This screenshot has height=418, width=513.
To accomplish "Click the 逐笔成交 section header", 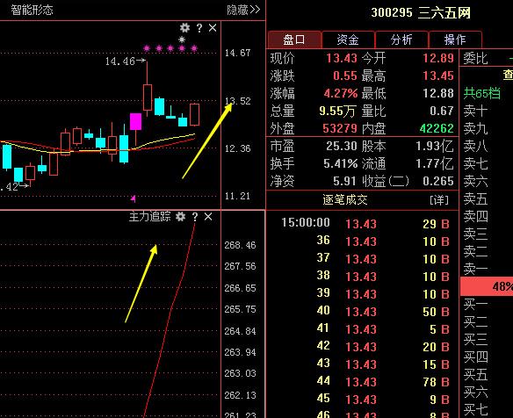I will point(345,199).
